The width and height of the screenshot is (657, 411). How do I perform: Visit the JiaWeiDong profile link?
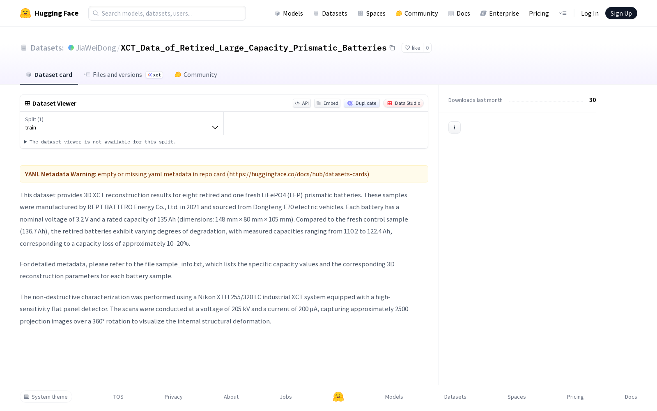tap(96, 48)
